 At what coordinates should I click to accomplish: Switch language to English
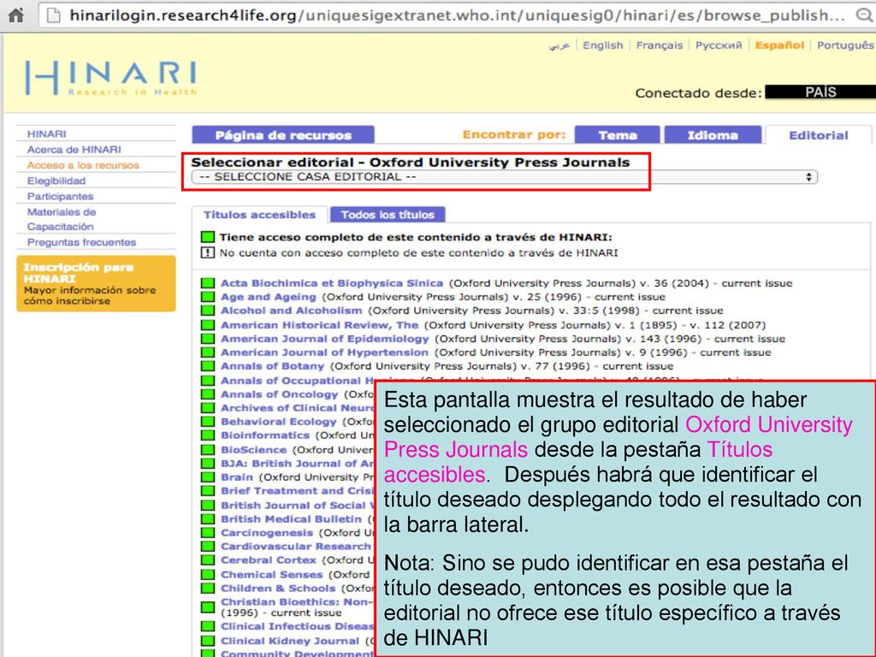click(603, 45)
